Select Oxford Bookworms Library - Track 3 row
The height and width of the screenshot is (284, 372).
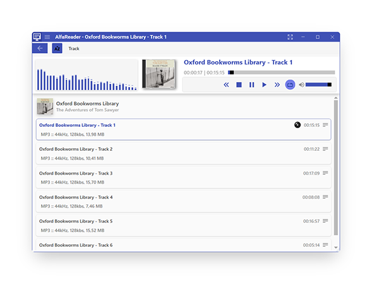[183, 177]
